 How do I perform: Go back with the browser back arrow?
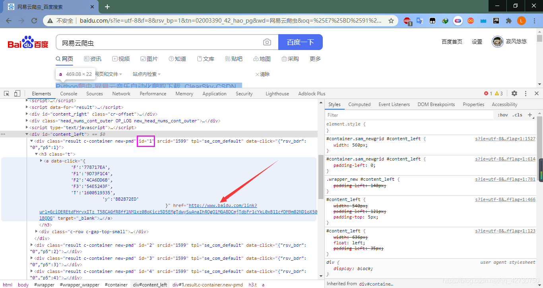(x=9, y=21)
